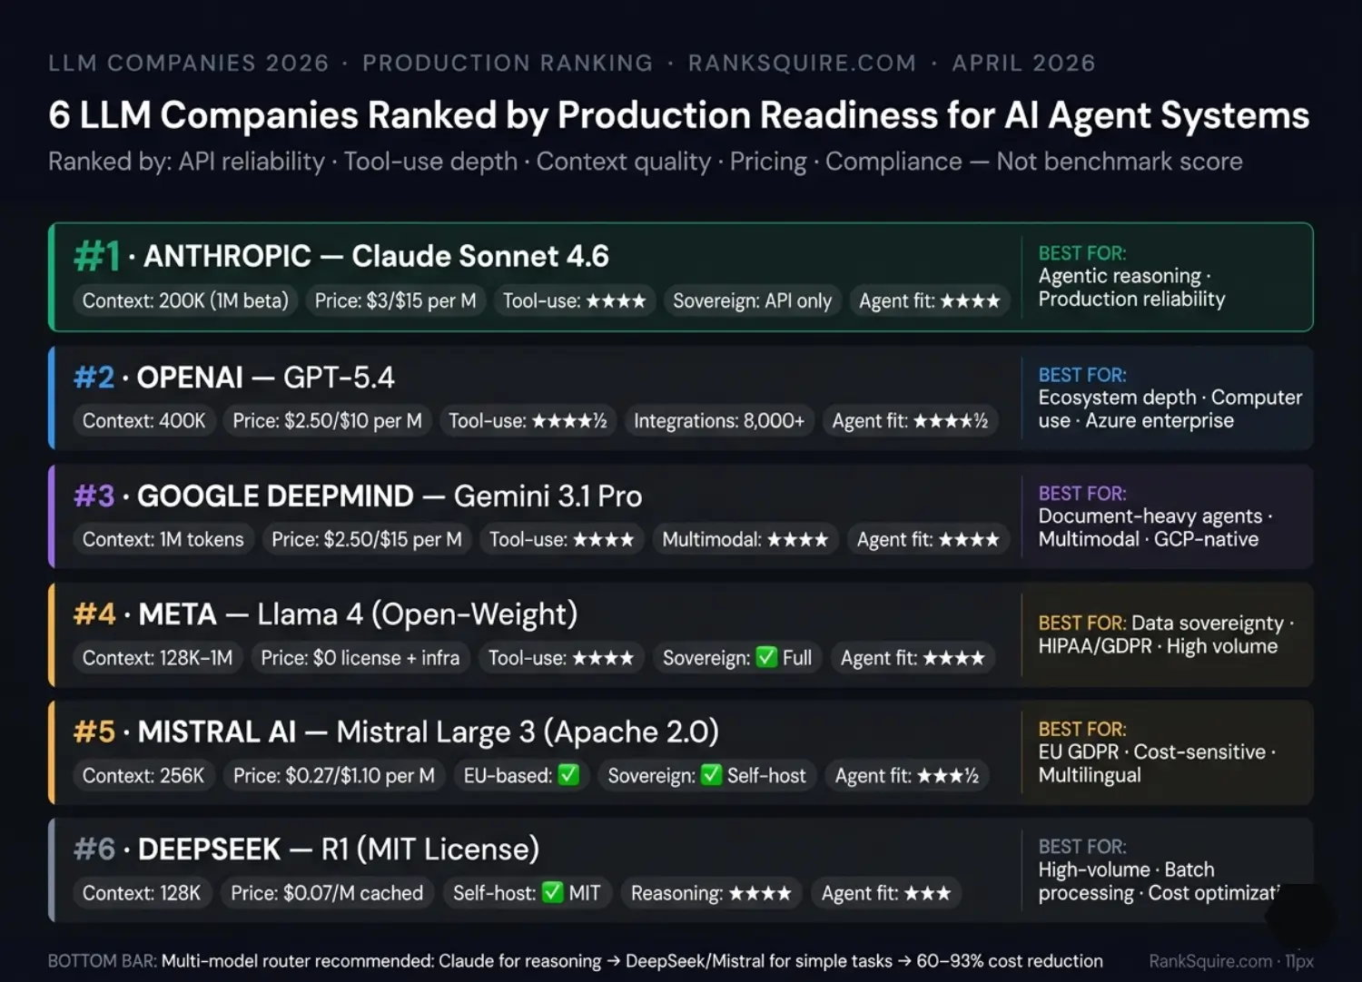Click the blue #2 rank number
Screen dimensions: 1362x982
(94, 378)
